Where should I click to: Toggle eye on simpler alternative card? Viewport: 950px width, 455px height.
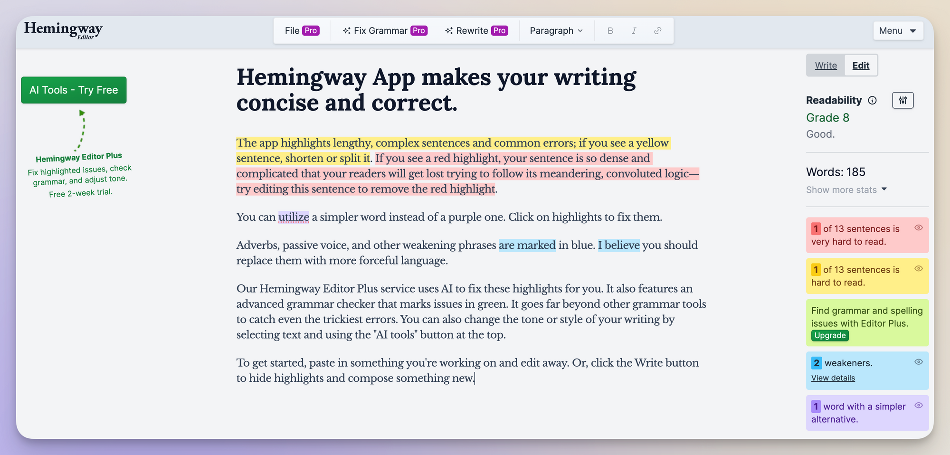tap(919, 405)
